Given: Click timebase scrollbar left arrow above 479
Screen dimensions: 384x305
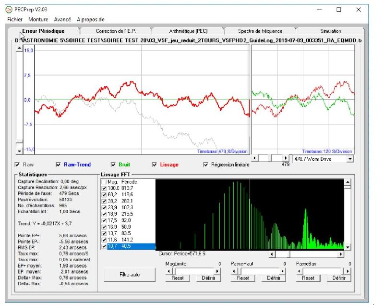Looking at the screenshot, I should (x=255, y=158).
